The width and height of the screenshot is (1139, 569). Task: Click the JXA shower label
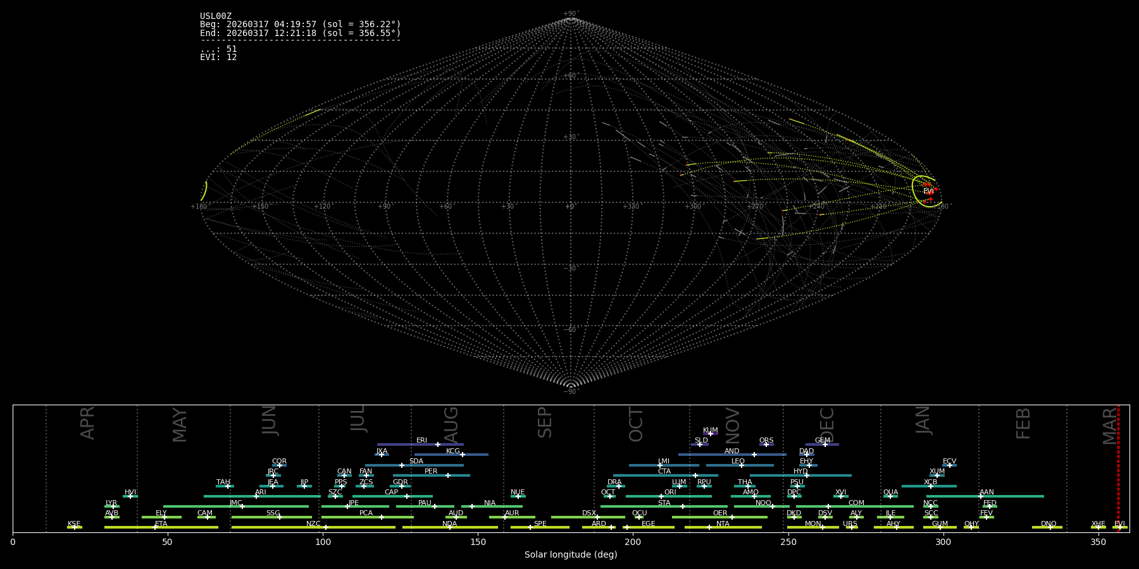(382, 451)
